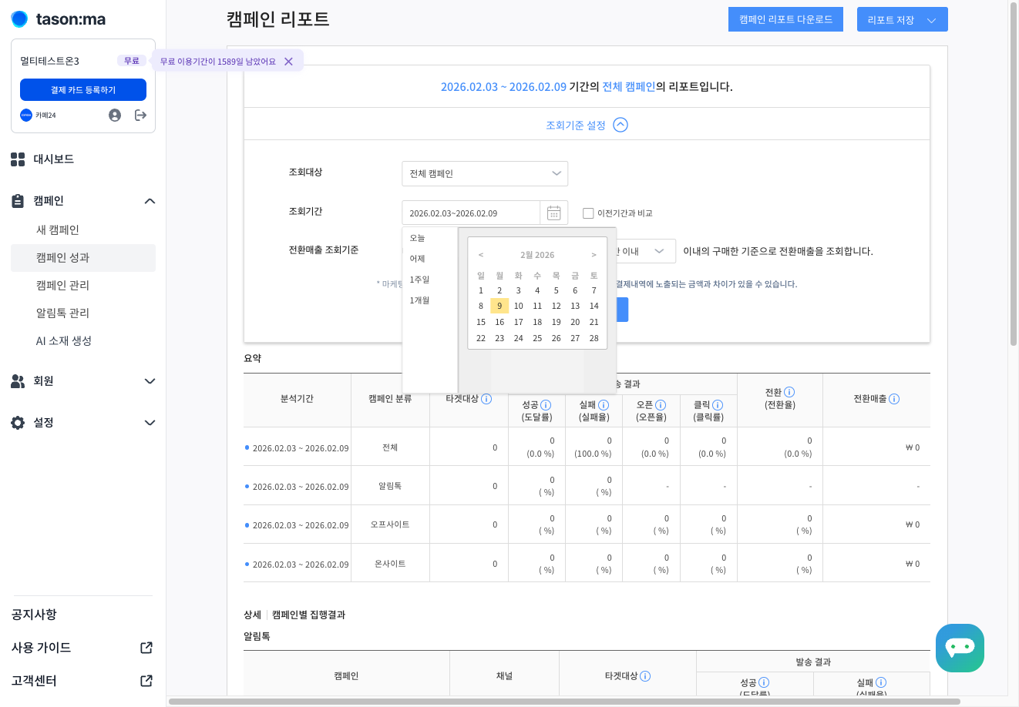Click info icon next to 실패 in 알림톡 table
The width and height of the screenshot is (1019, 707).
coord(881,682)
